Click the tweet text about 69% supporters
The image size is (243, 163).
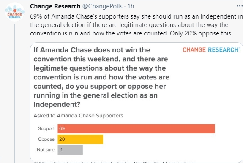(137, 25)
